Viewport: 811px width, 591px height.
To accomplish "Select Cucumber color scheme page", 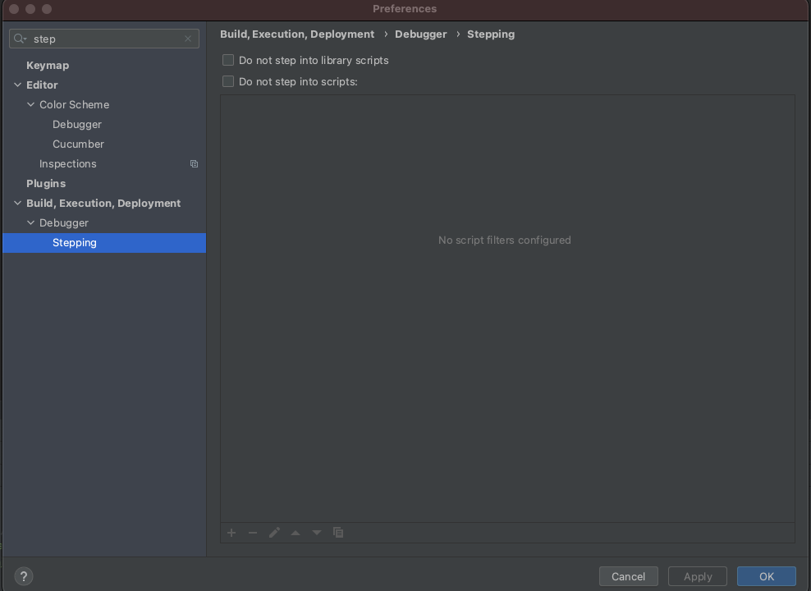I will tap(78, 144).
